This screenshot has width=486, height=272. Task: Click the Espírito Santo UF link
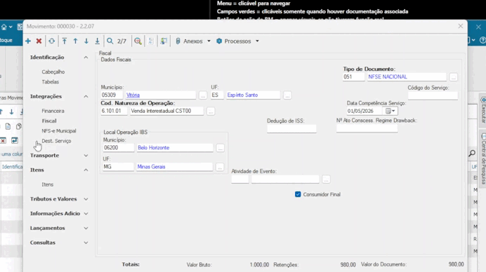click(242, 95)
